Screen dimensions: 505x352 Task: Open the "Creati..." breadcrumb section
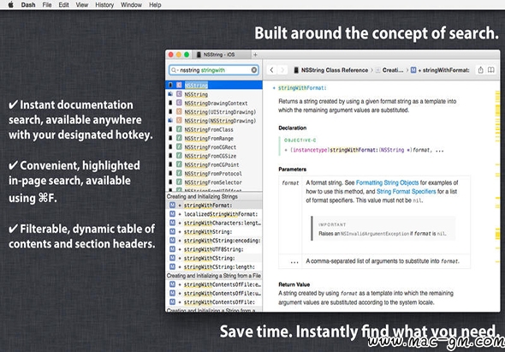coord(389,70)
